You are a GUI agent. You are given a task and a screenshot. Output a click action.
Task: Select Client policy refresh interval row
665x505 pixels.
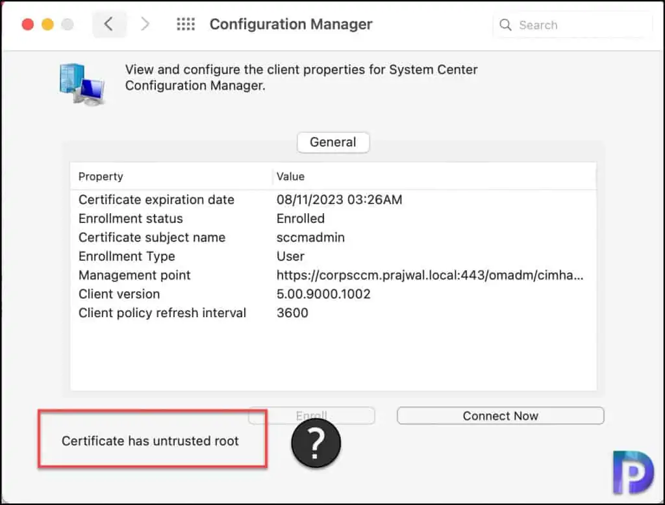pos(333,313)
